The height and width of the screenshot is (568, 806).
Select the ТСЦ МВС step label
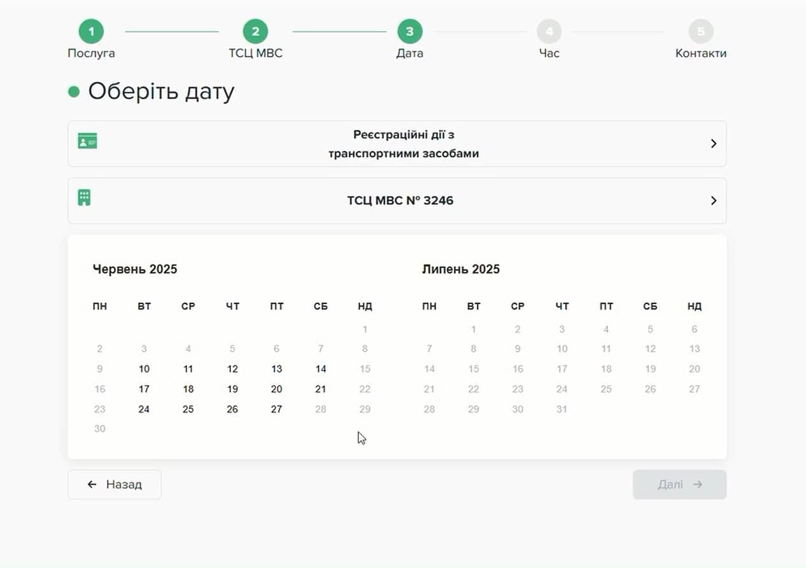[x=255, y=53]
